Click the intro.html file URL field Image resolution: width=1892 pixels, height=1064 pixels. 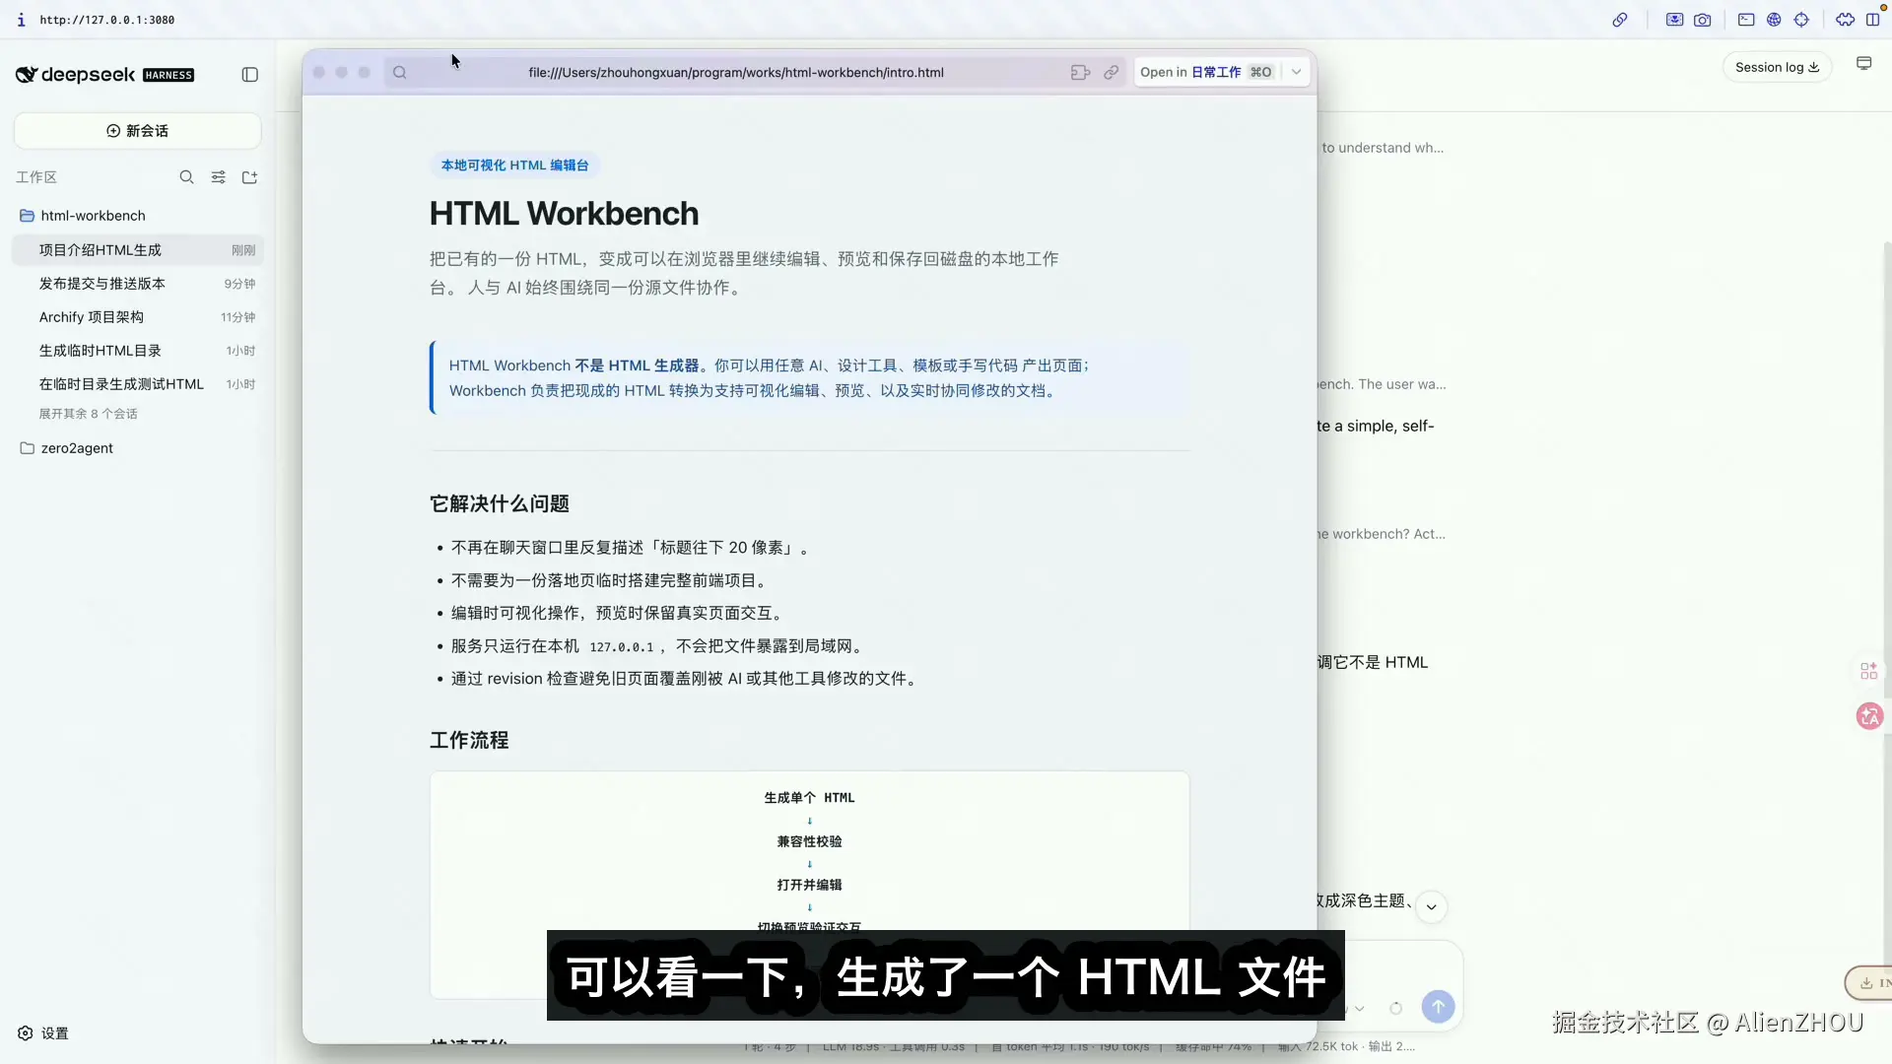point(736,72)
